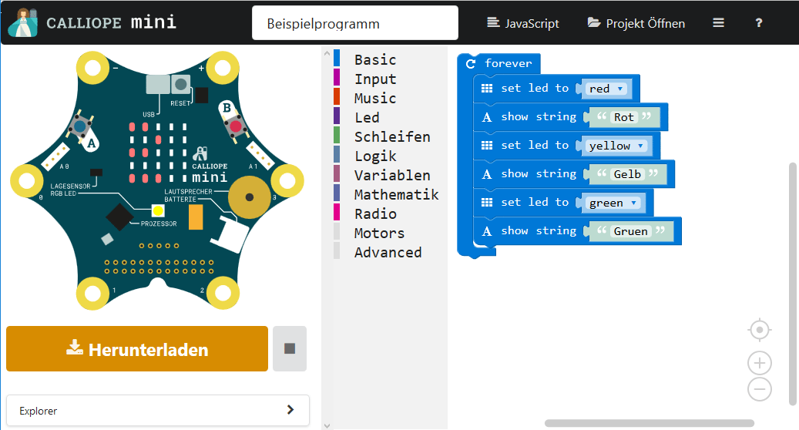Open the hamburger settings menu
Image resolution: width=799 pixels, height=430 pixels.
point(719,23)
